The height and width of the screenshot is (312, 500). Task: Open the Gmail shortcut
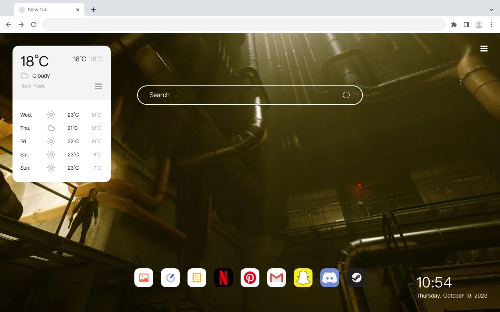point(277,278)
